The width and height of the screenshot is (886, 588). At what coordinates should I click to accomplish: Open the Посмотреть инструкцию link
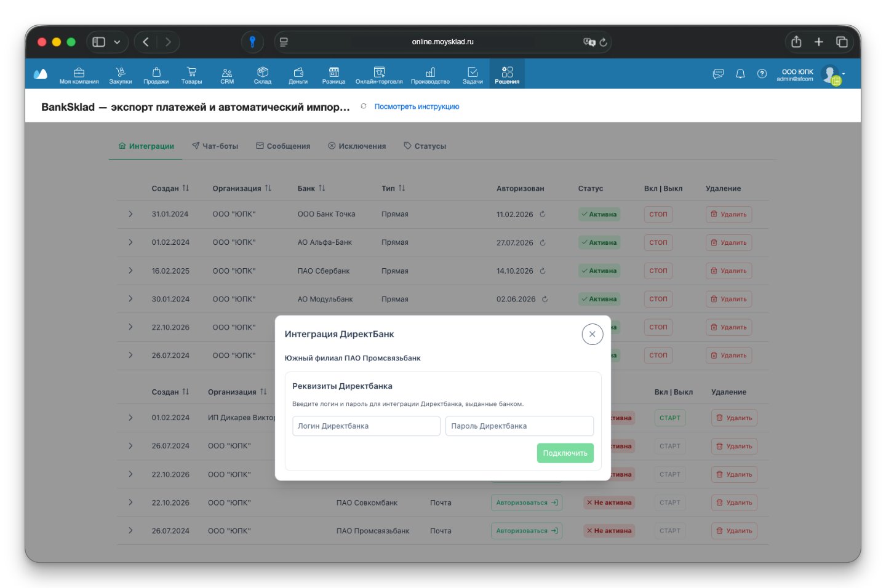417,106
